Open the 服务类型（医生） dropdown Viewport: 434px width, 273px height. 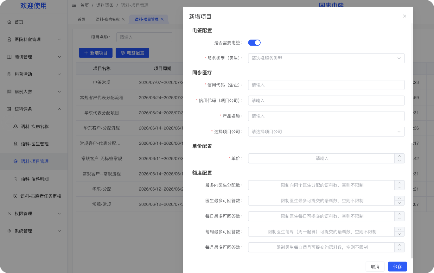326,58
